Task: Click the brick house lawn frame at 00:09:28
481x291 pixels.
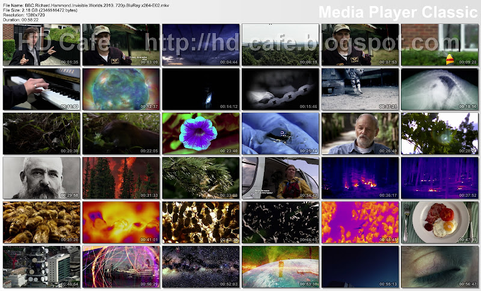Action: pos(440,44)
